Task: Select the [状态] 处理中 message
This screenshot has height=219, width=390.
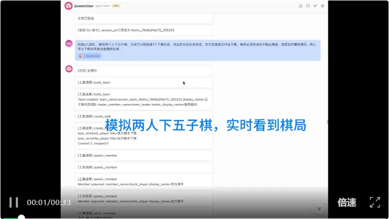Action: [x=143, y=71]
